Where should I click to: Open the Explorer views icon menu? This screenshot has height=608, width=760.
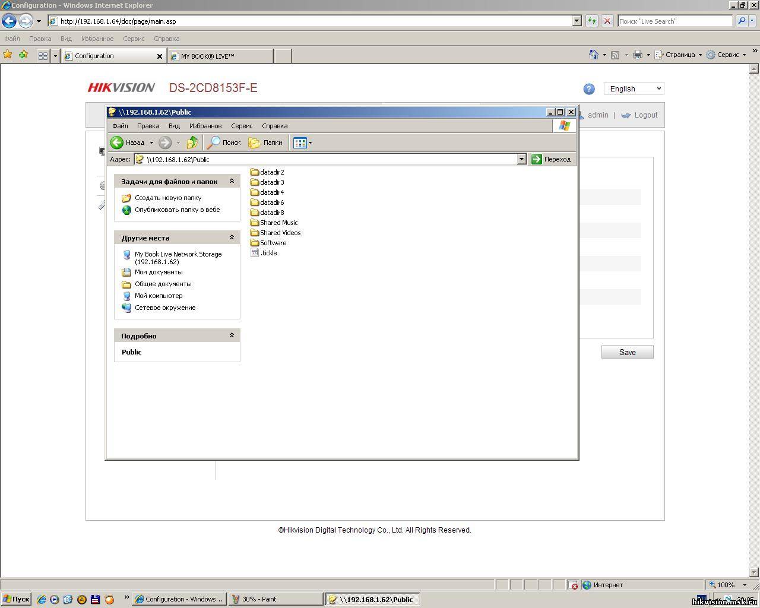point(302,142)
